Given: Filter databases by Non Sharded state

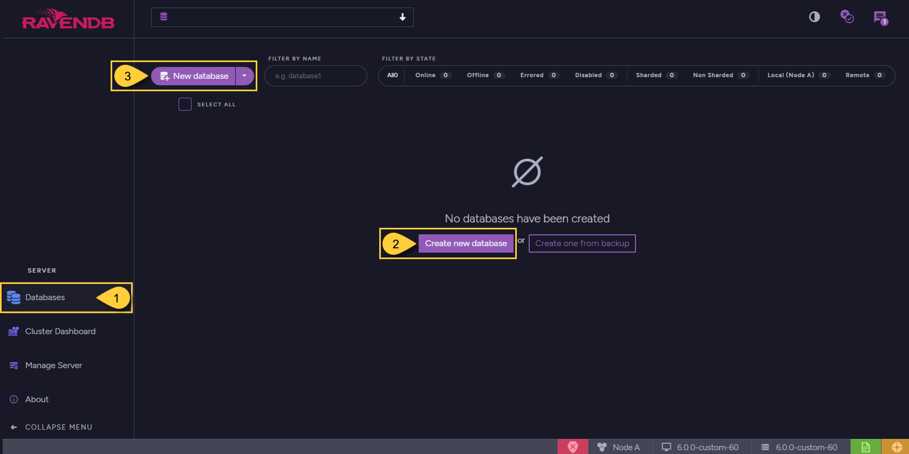Looking at the screenshot, I should [x=721, y=76].
